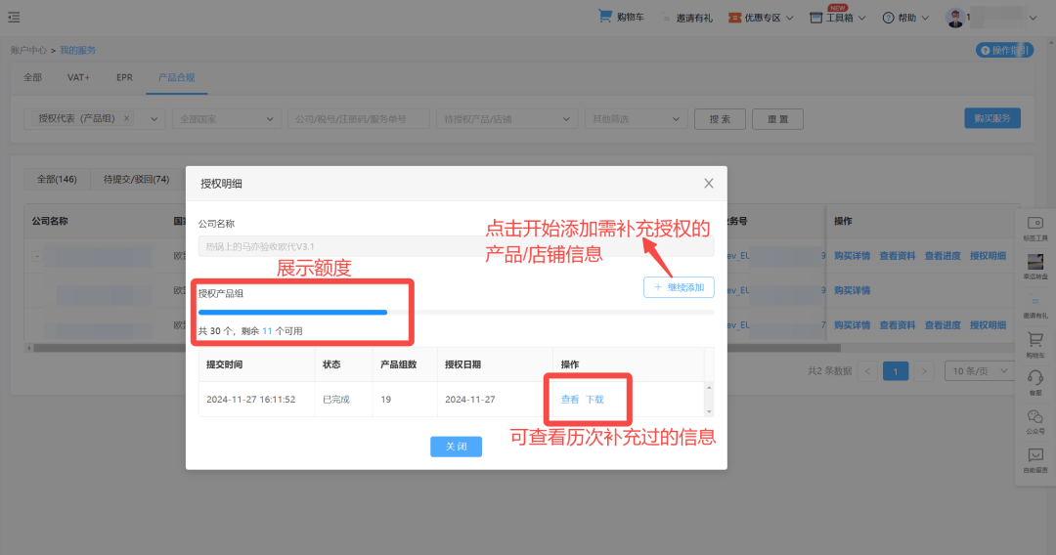The width and height of the screenshot is (1056, 555).
Task: Open the 购物车 cart in top bar
Action: tap(621, 17)
